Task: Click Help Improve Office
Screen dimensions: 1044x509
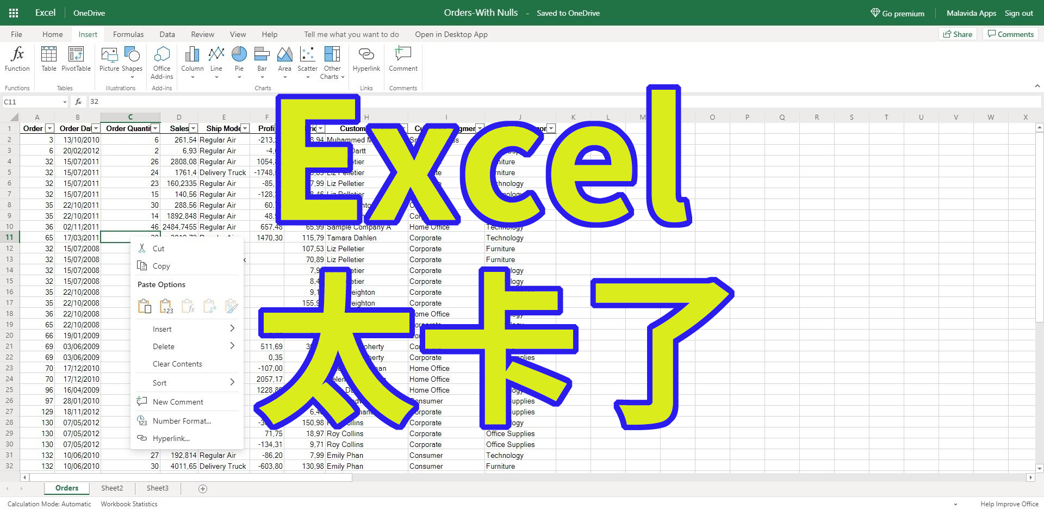Action: click(1010, 504)
